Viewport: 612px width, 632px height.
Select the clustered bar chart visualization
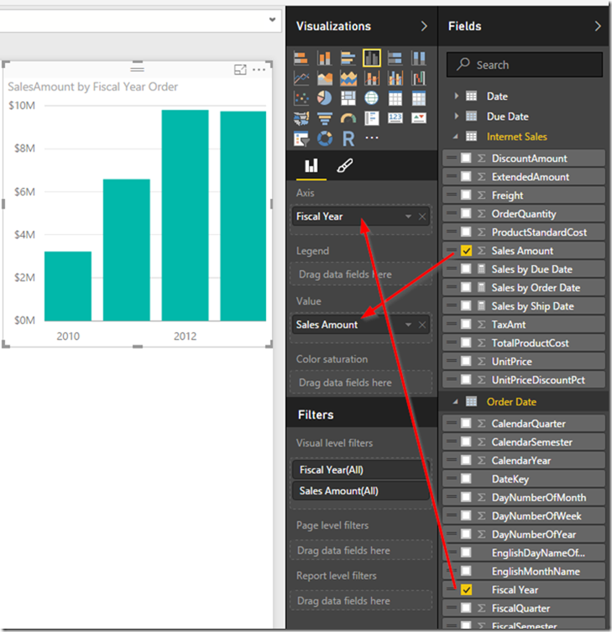348,58
